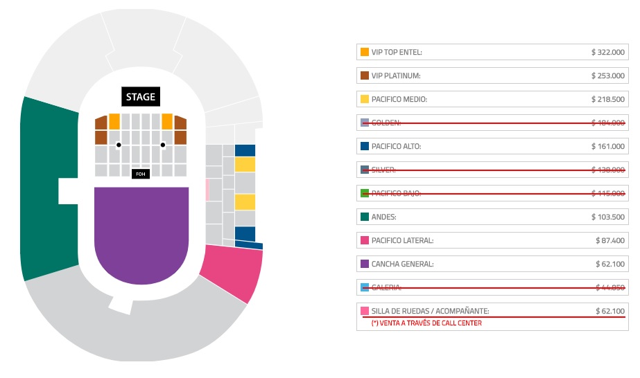Click Pacifico Alto blue legend swatch
The width and height of the screenshot is (640, 378).
[x=365, y=146]
